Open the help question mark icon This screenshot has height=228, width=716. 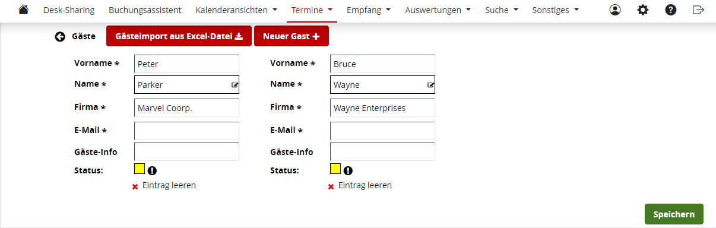pyautogui.click(x=671, y=10)
